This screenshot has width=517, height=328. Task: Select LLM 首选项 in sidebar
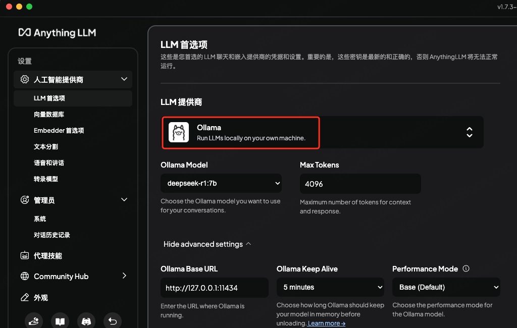pos(73,98)
